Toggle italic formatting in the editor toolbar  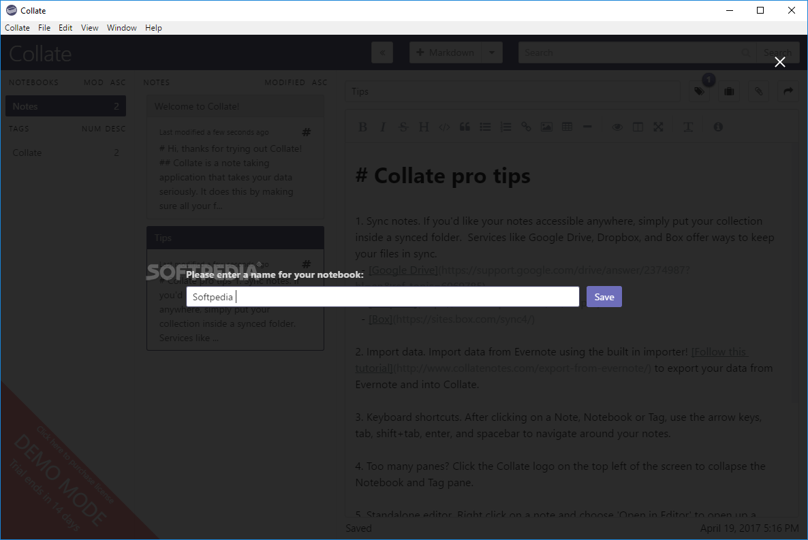pos(383,127)
